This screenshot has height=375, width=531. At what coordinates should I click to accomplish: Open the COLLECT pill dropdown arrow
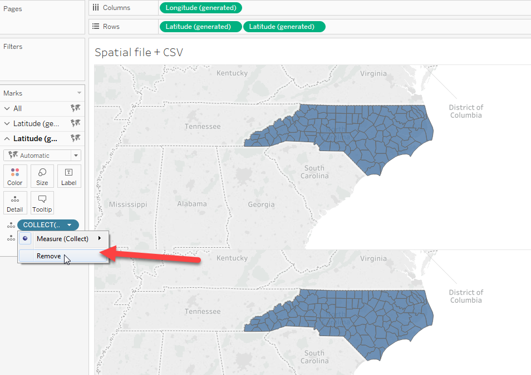point(69,225)
